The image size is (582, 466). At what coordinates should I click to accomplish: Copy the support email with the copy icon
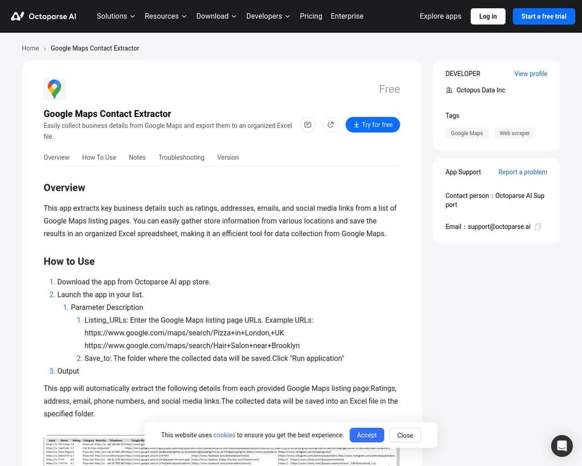coord(537,227)
